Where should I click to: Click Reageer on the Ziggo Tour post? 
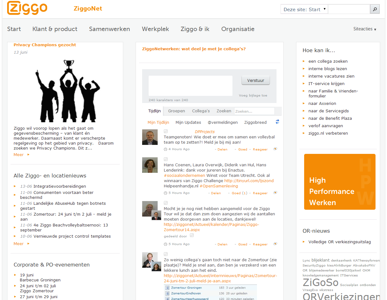pyautogui.click(x=260, y=244)
